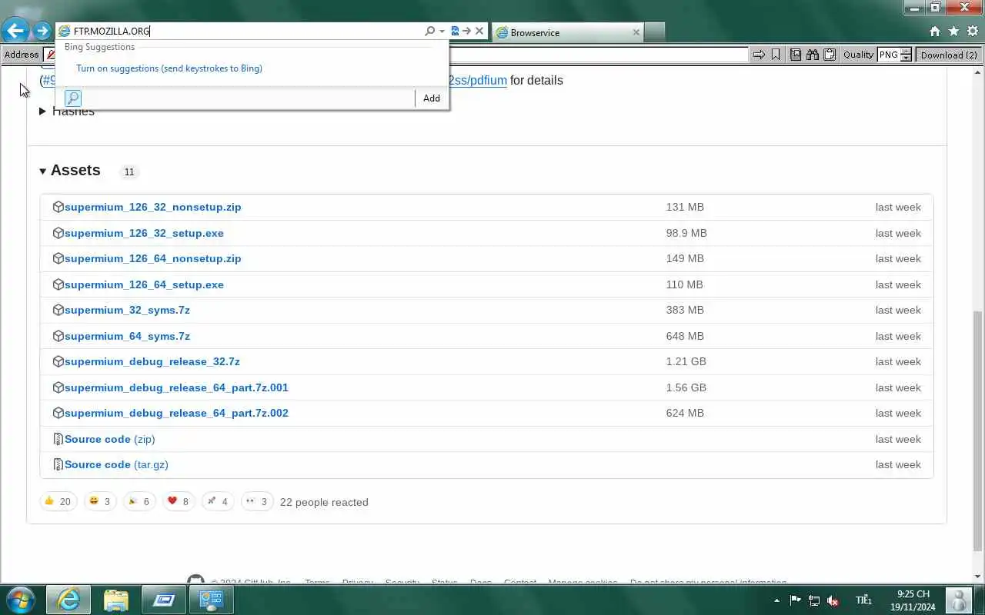This screenshot has height=615, width=985.
Task: Toggle the rocket reaction with 4
Action: coord(218,501)
